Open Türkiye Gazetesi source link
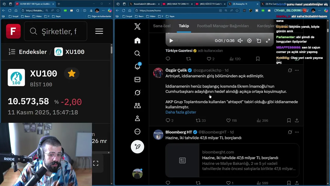The image size is (330, 186). point(179,51)
